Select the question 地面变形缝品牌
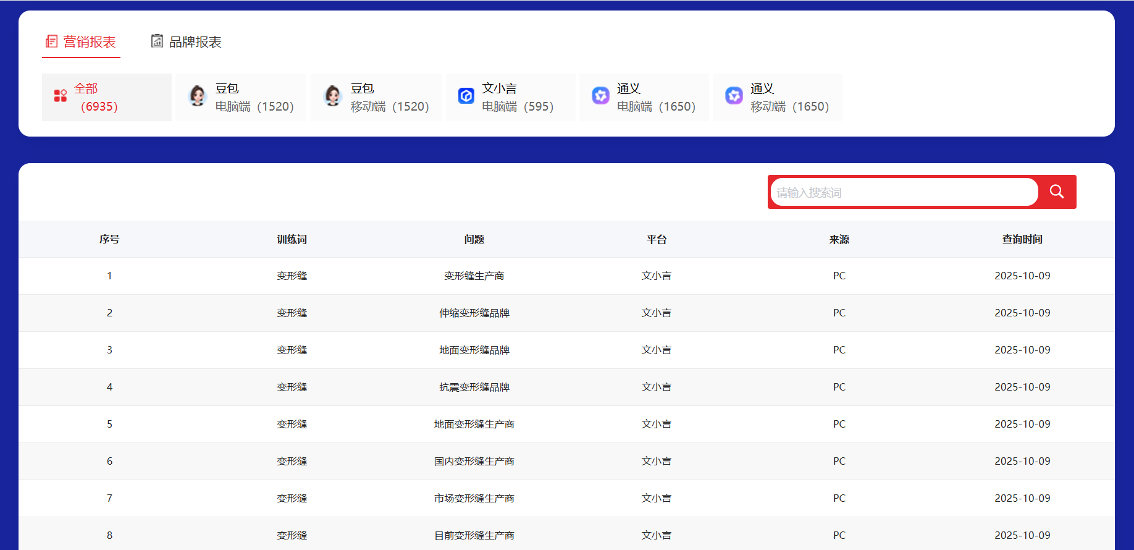 (x=474, y=350)
